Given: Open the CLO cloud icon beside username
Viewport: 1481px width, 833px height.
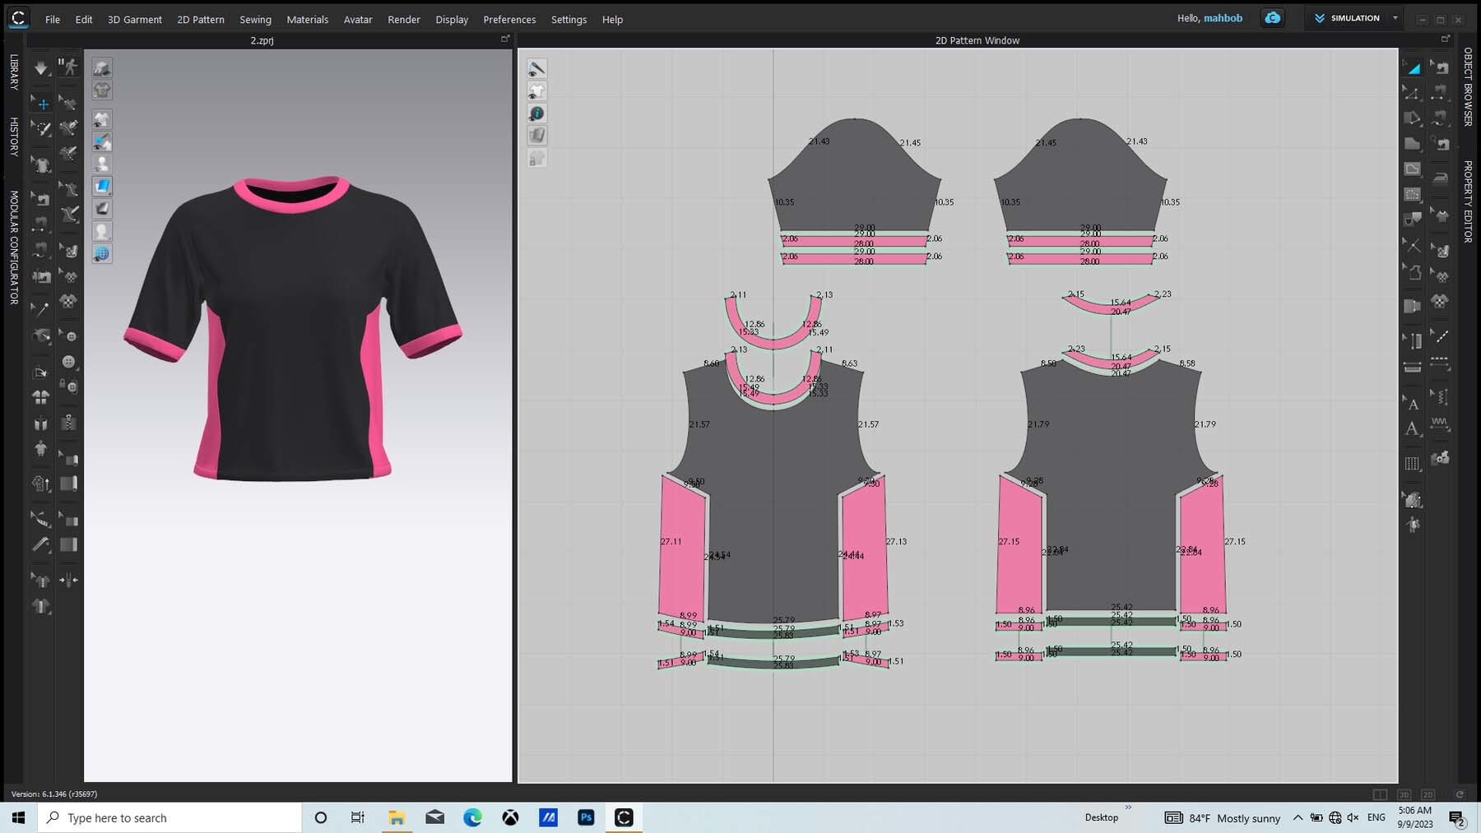Looking at the screenshot, I should [1272, 18].
